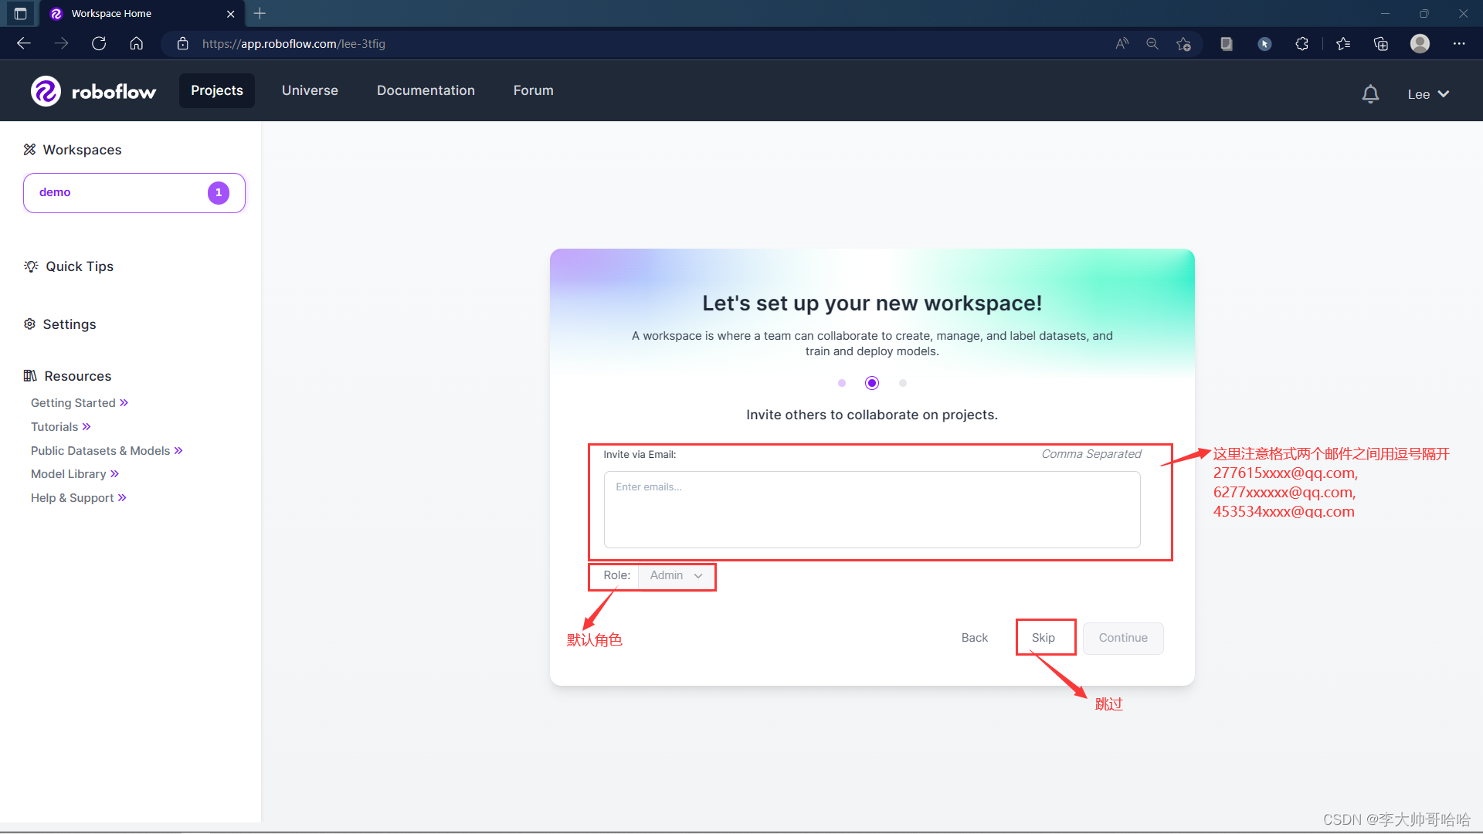Open the browser extensions puzzle icon
The height and width of the screenshot is (834, 1483).
(1301, 44)
